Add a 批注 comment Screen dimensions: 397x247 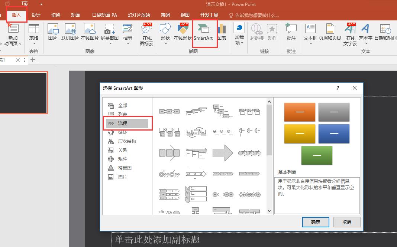[x=291, y=33]
